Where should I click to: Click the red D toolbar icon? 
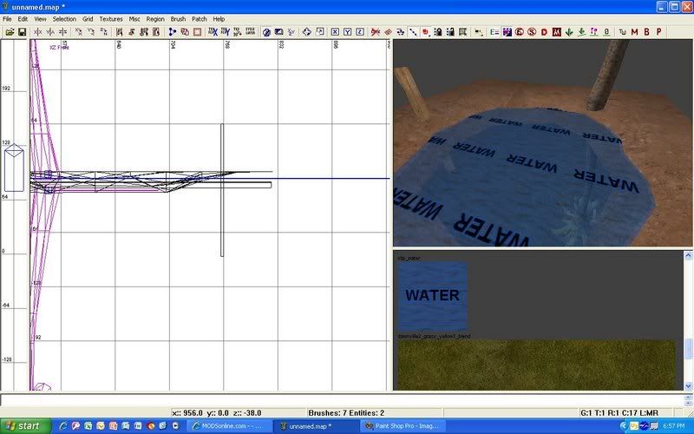point(544,32)
